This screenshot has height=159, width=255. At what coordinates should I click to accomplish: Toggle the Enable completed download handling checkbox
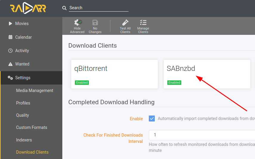(152, 119)
